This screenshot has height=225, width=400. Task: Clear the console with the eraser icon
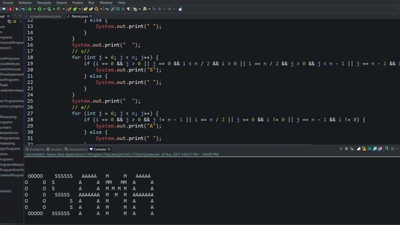coord(359,149)
